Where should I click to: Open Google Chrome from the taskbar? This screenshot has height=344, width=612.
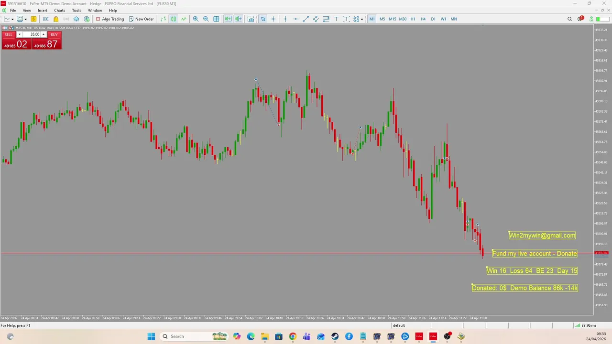[293, 336]
